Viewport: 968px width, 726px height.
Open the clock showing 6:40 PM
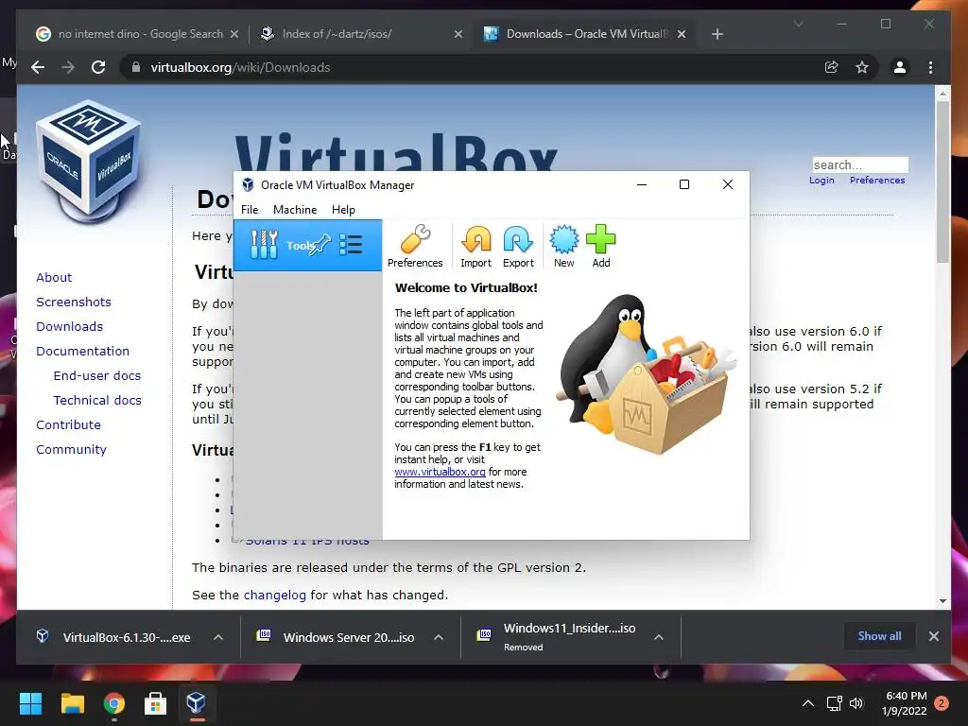click(905, 703)
